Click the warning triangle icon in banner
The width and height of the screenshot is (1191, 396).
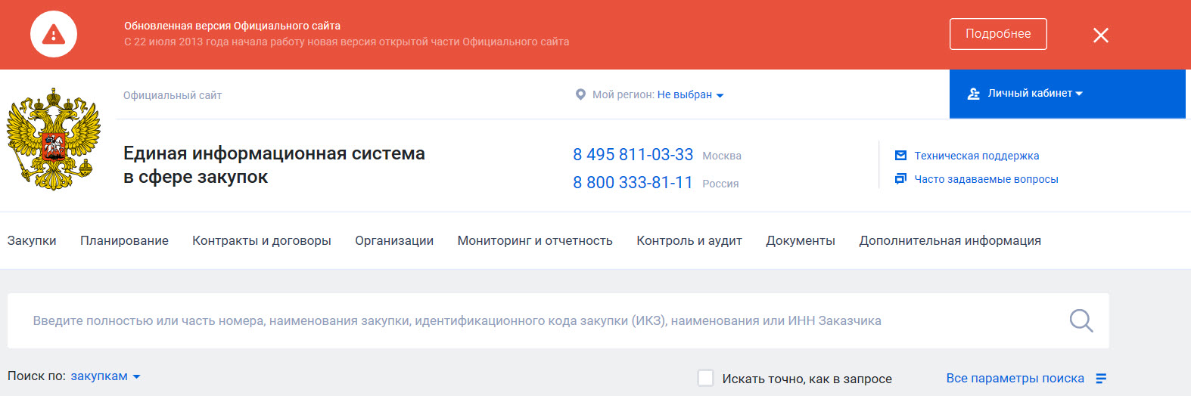pyautogui.click(x=53, y=35)
